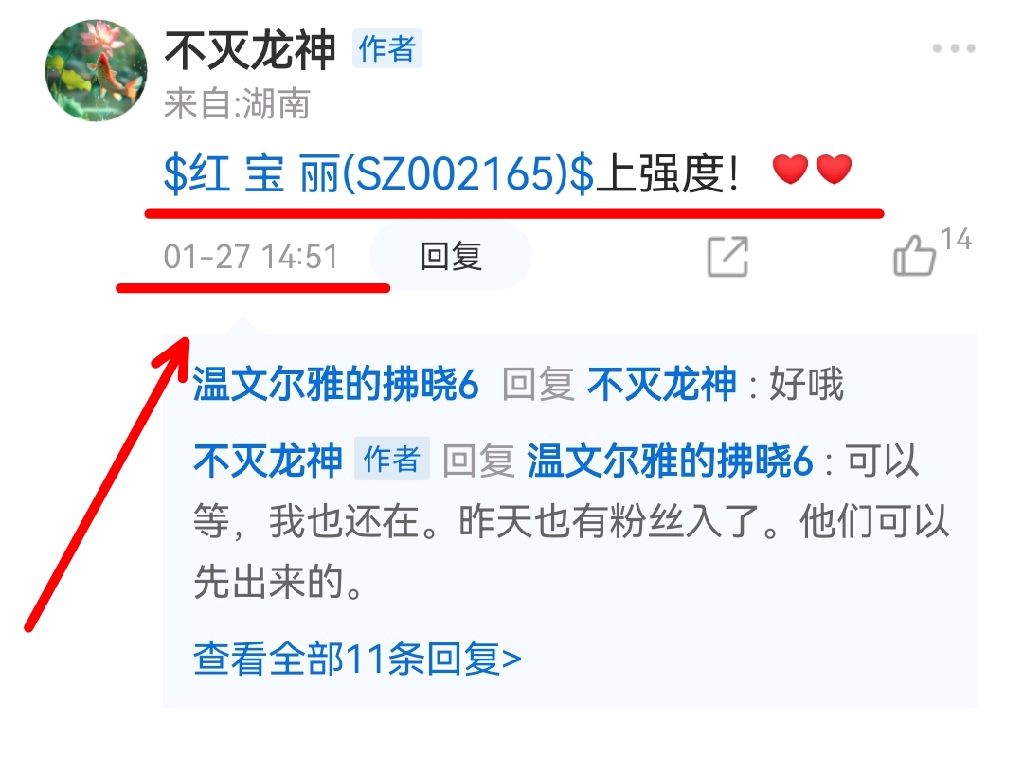This screenshot has width=1023, height=759.
Task: Open the three-dot more options menu
Action: point(953,48)
